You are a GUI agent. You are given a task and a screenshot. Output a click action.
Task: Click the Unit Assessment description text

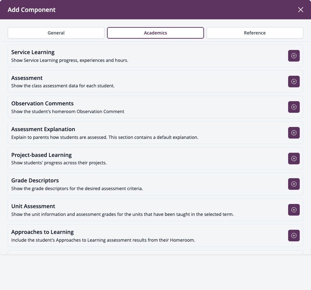[122, 214]
